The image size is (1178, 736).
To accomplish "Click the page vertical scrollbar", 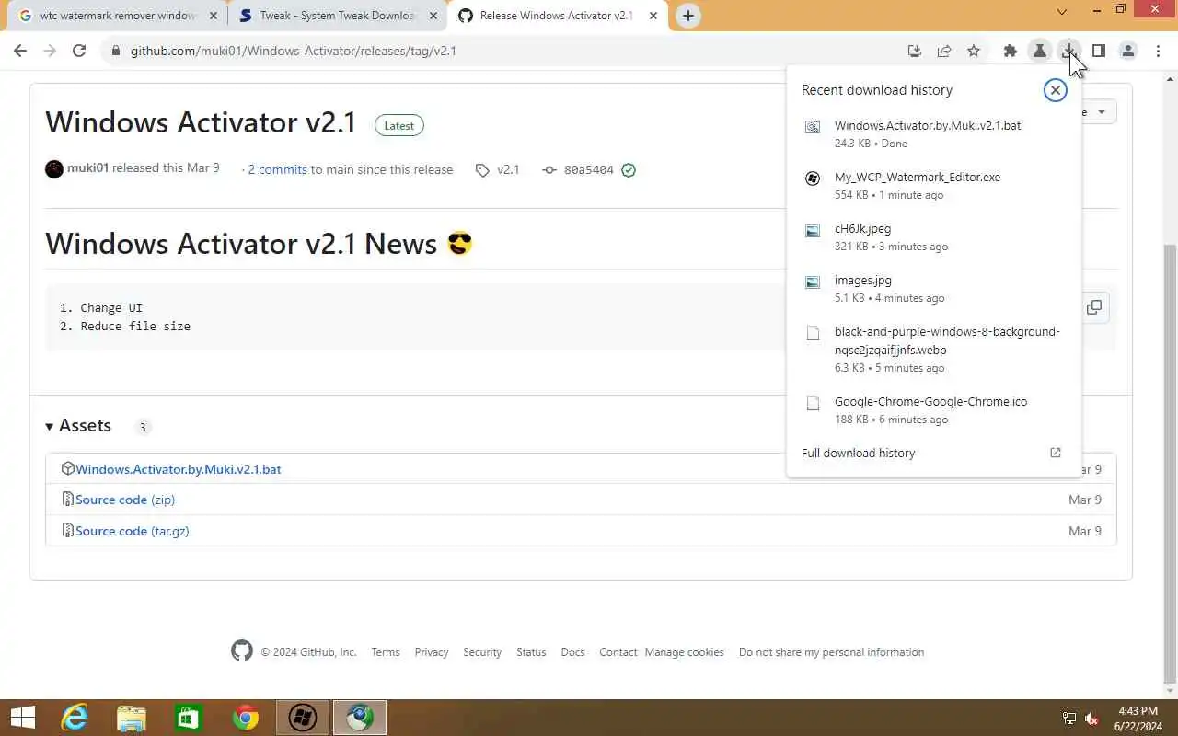I will pos(1171,463).
